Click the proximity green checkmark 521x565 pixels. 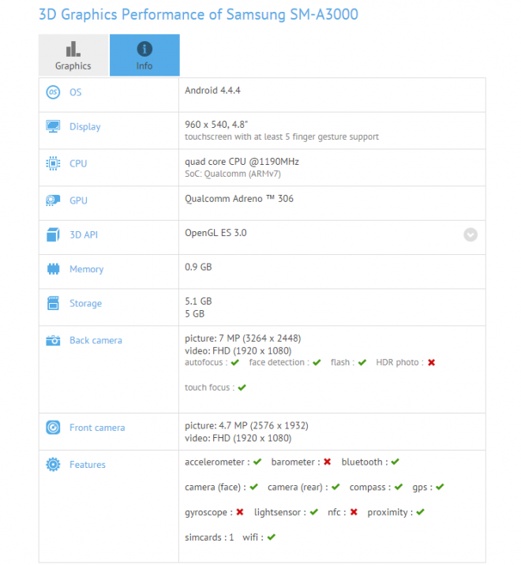(421, 512)
